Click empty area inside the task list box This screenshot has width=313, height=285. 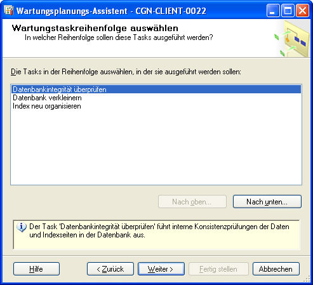tap(156, 148)
